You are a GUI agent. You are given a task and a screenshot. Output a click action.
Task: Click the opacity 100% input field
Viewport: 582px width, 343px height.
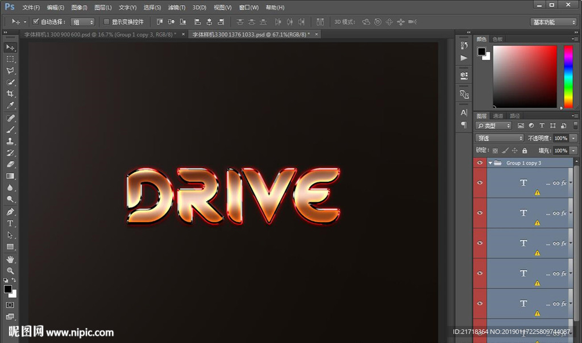pyautogui.click(x=560, y=138)
